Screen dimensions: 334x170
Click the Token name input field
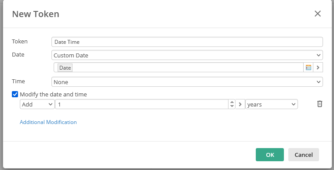(x=187, y=42)
